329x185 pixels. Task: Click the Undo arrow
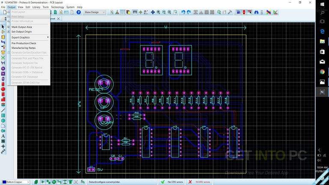(x=183, y=12)
